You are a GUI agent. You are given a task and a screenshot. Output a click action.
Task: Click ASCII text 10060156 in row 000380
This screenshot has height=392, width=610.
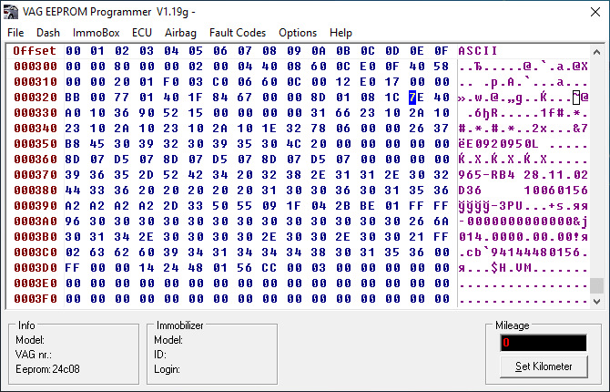coord(555,191)
